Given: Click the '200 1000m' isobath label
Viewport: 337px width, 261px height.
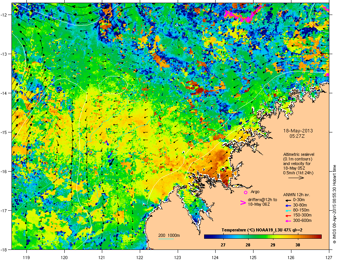Looking at the screenshot, I should pos(169,235).
